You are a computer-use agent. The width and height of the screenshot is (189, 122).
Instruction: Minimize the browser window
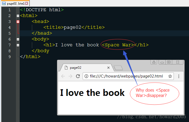(x=162, y=62)
